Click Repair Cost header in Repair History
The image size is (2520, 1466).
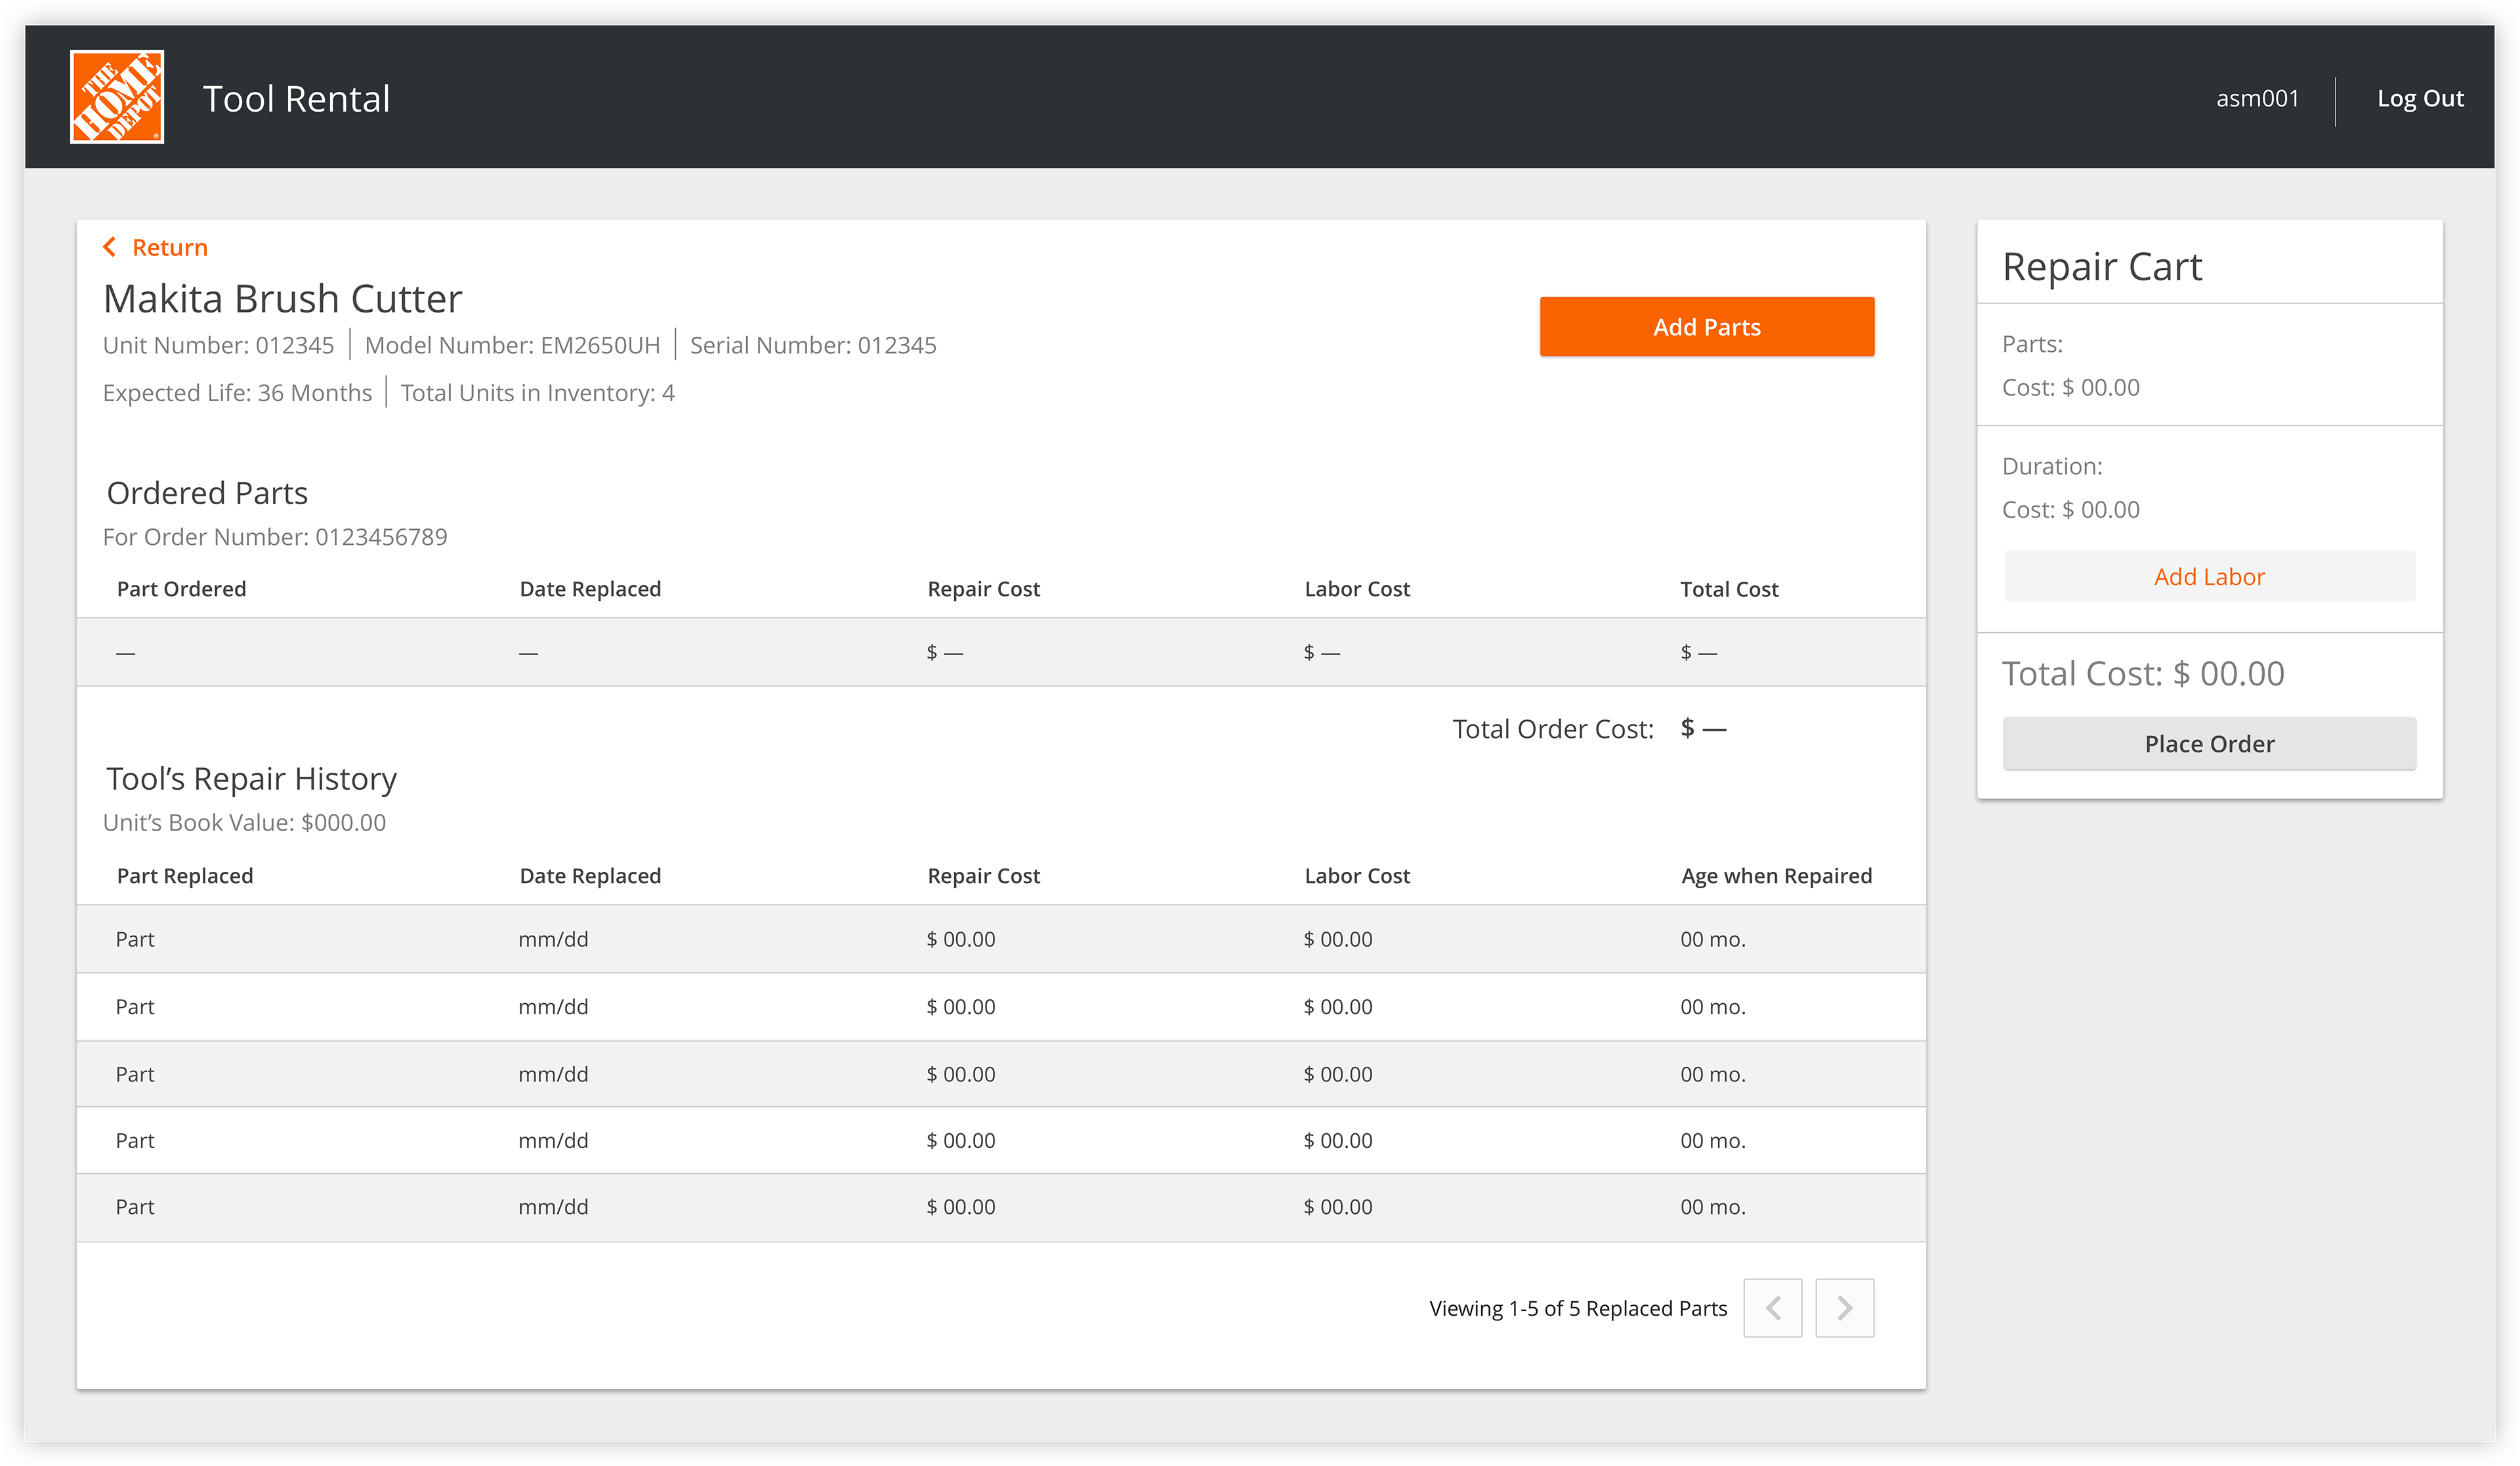[983, 876]
